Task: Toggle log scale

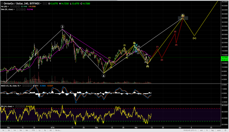Action: 212,131
